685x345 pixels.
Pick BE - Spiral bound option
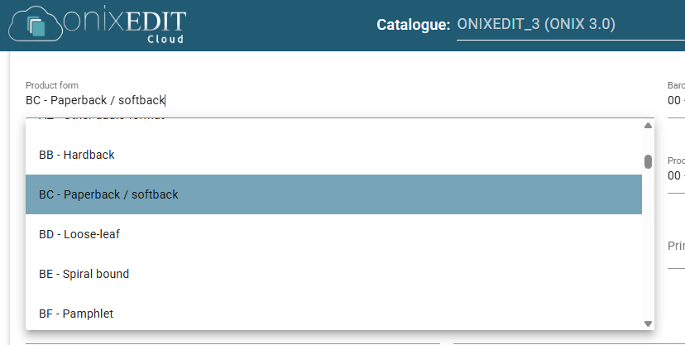[x=333, y=274]
